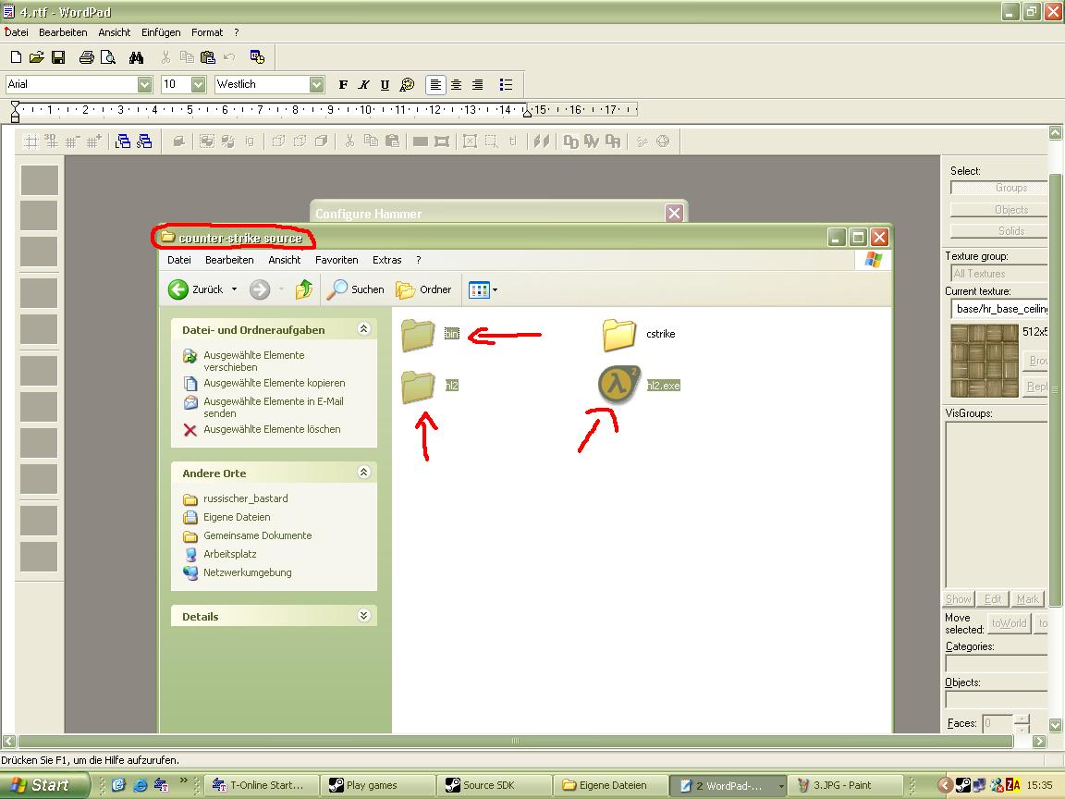The width and height of the screenshot is (1065, 799).
Task: Open Print Preview in WordPad toolbar
Action: (108, 57)
